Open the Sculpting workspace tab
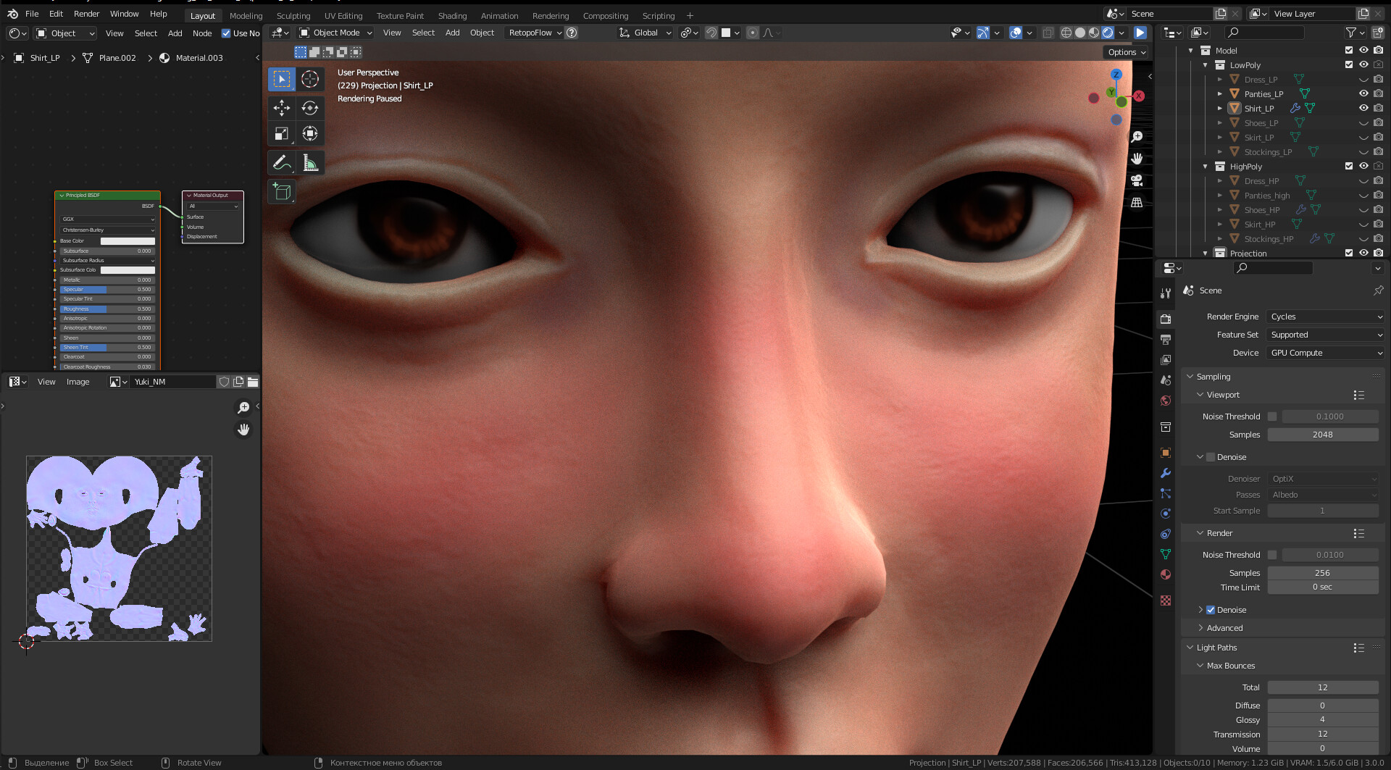Screen dimensions: 1391x770 click(293, 15)
